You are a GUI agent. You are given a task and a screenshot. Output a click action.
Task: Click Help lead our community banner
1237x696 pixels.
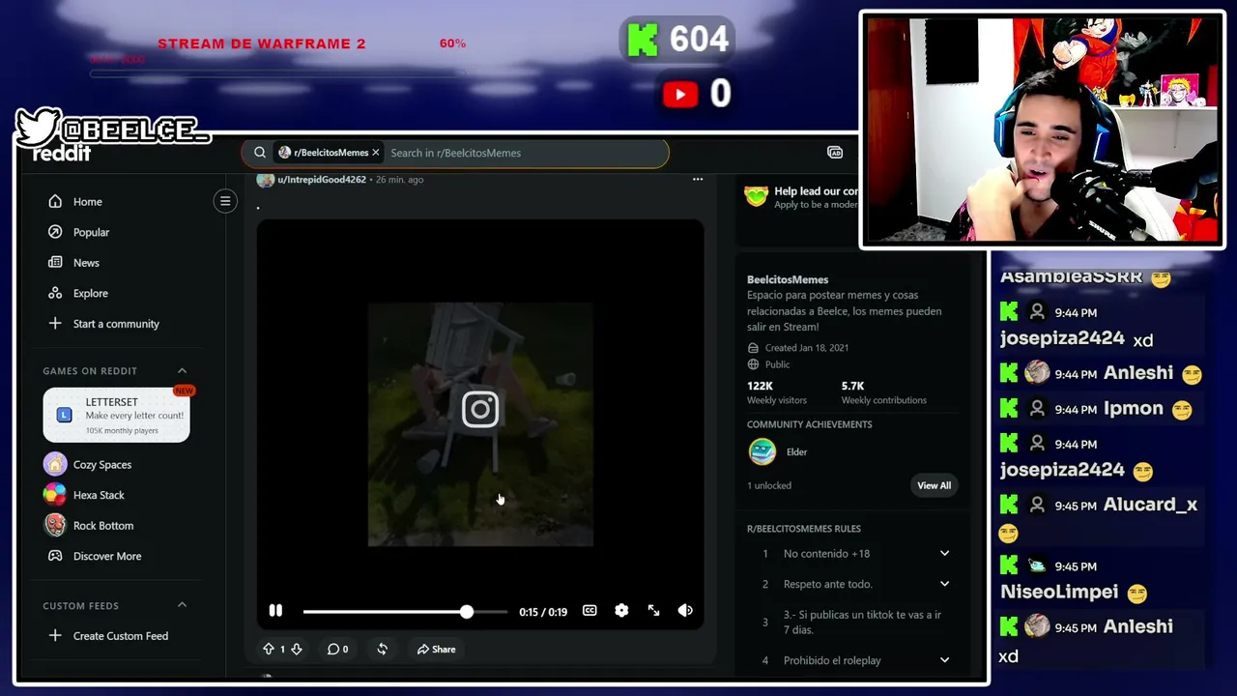click(x=801, y=197)
